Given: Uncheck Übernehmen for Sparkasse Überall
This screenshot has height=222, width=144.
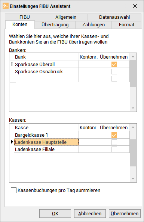Looking at the screenshot, I should pos(114,64).
